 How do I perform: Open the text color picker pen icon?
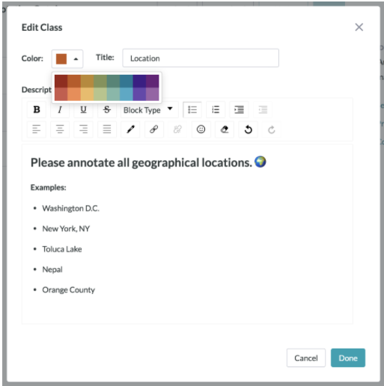coord(130,129)
